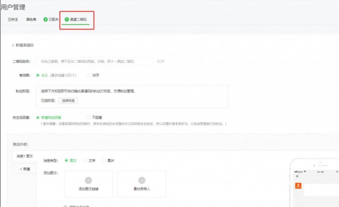
Task: Click the back arrow before 新建渠道码
Action: click(13, 45)
